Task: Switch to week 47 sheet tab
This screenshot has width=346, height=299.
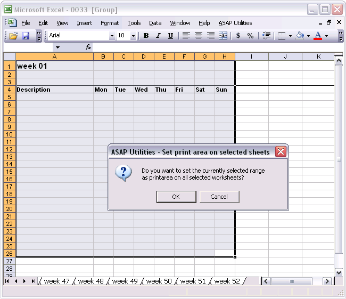Action: pos(56,281)
